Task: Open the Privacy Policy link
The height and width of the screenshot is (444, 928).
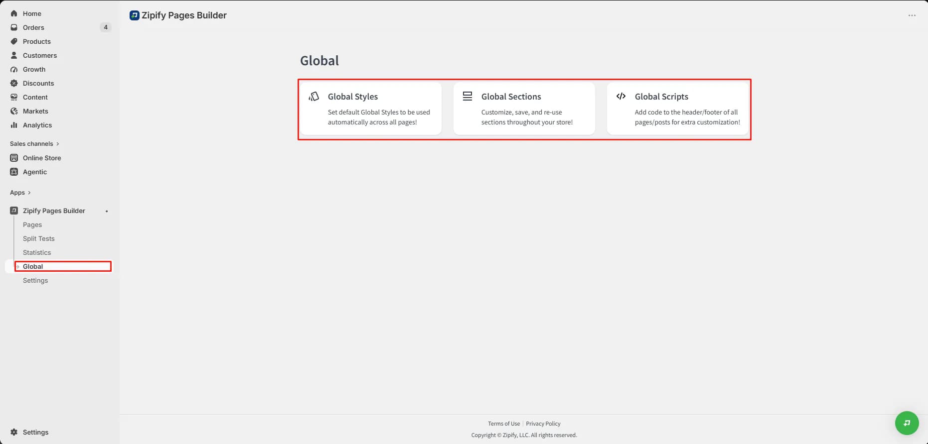Action: pyautogui.click(x=543, y=424)
